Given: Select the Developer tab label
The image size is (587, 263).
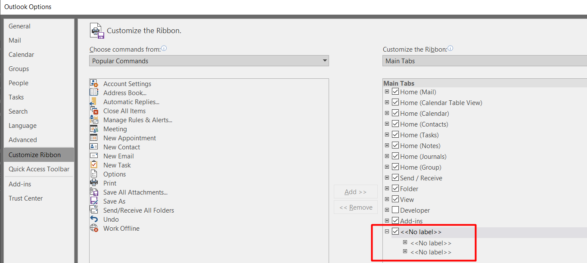Looking at the screenshot, I should [415, 210].
